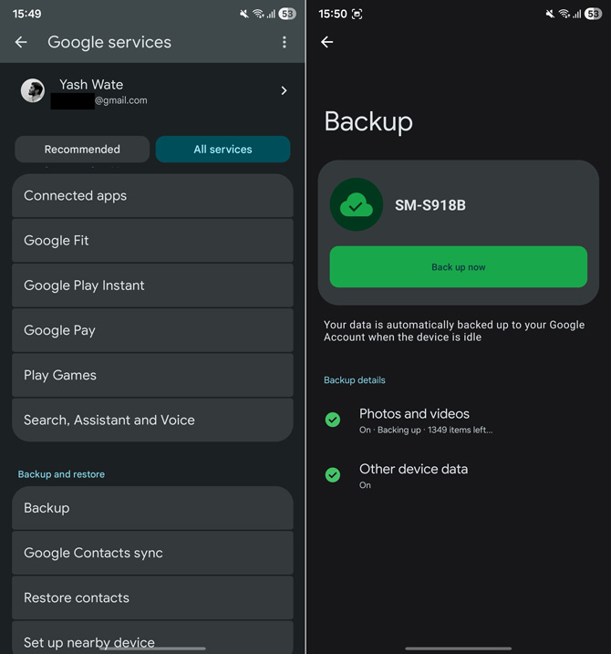Open Google Fit settings

pos(152,241)
